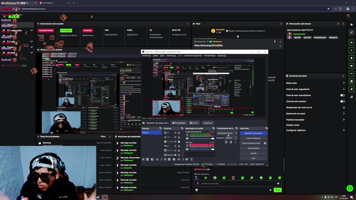The height and width of the screenshot is (200, 356).
Task: Hide the Captura source using eye icon
Action: point(175,155)
